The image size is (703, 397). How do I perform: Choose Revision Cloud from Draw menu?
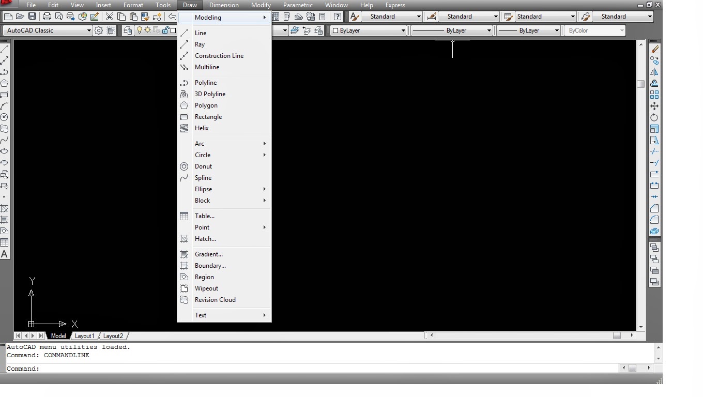point(224,300)
